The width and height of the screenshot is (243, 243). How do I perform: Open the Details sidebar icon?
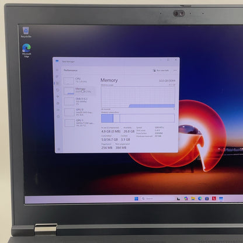(x=58, y=110)
